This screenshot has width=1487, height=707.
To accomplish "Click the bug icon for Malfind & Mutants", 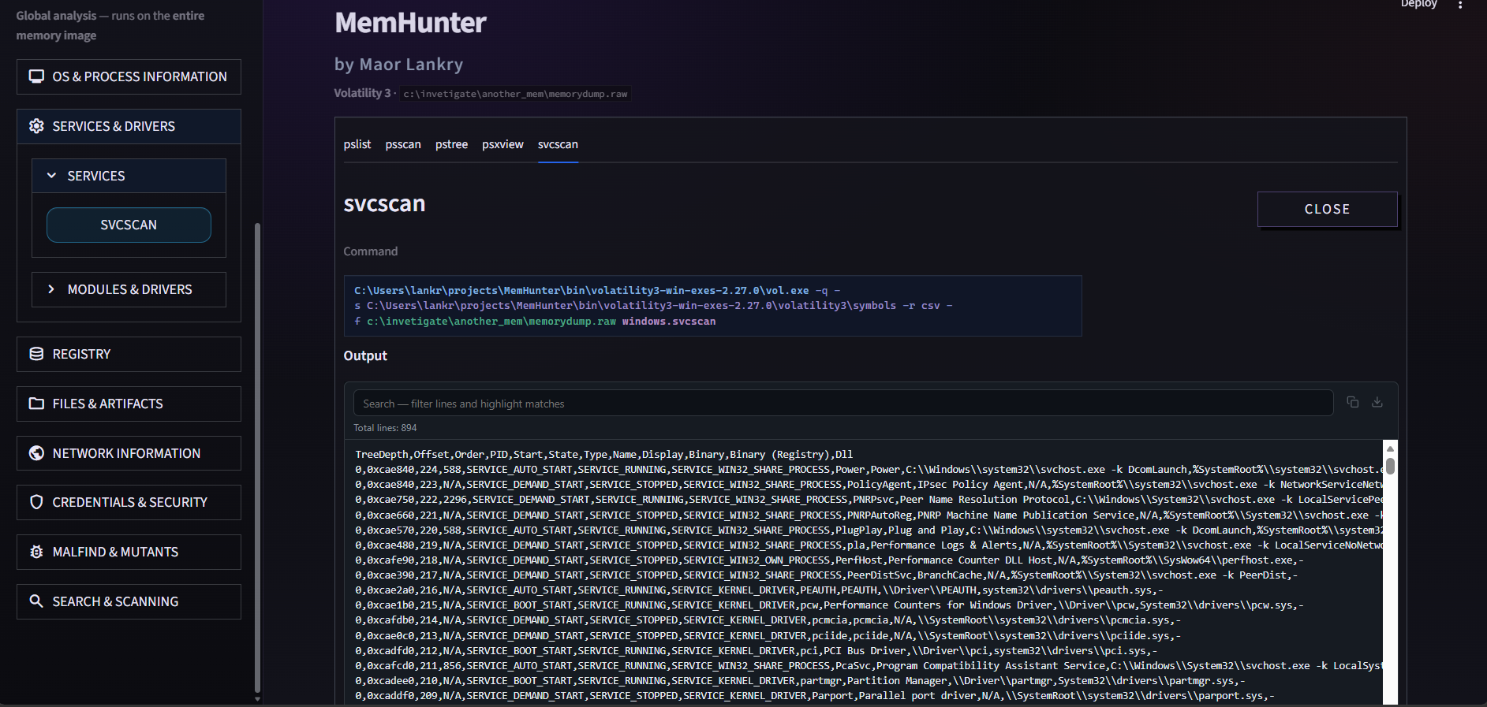I will (x=36, y=552).
